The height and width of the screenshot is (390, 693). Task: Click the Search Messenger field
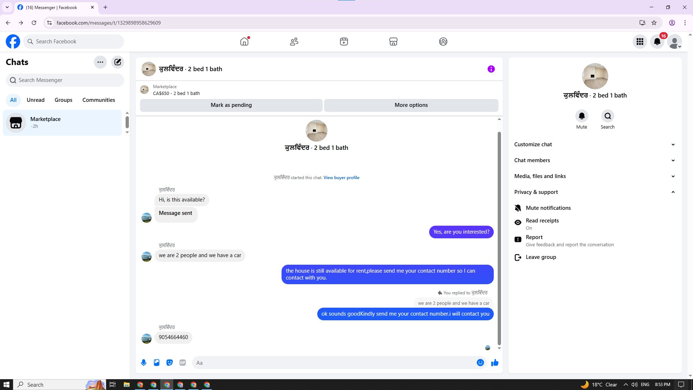tap(65, 80)
